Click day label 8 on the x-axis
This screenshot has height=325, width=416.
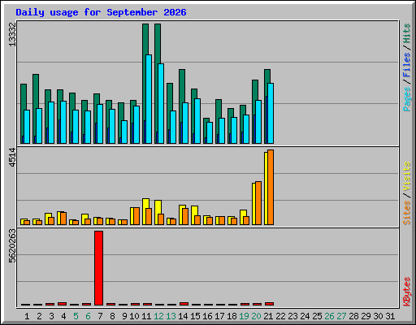tap(112, 316)
